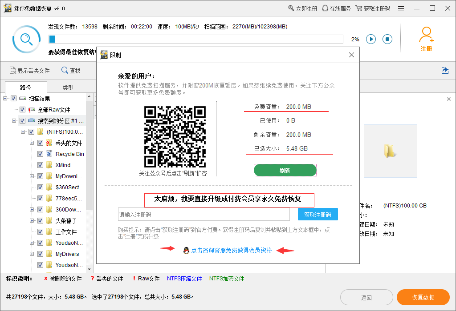Click the orange 恢复数据 button
This screenshot has height=311, width=456.
[423, 297]
